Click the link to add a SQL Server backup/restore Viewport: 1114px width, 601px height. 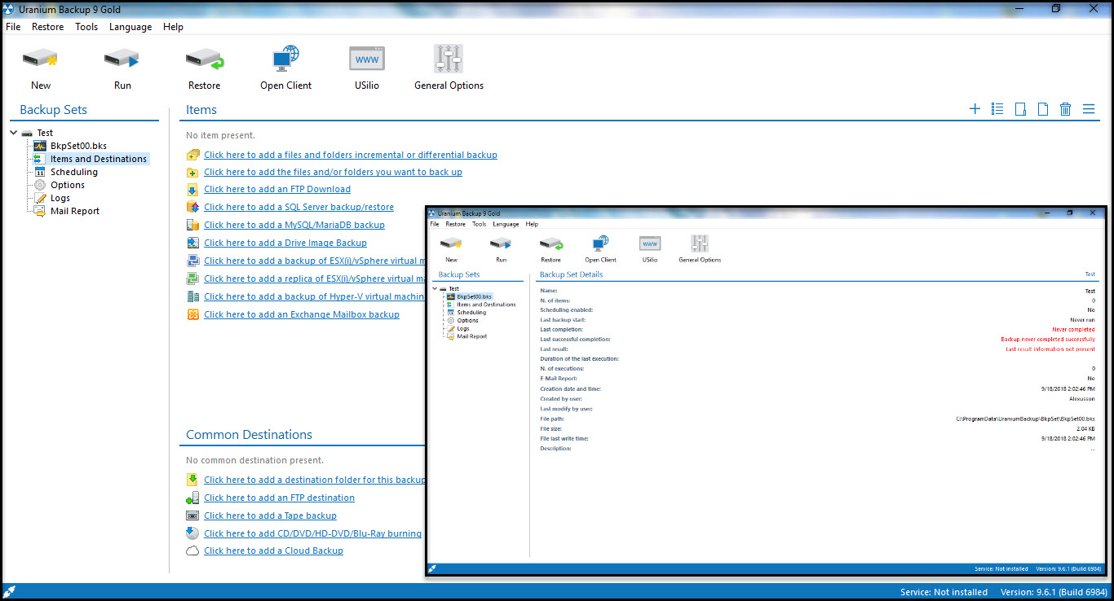point(298,207)
